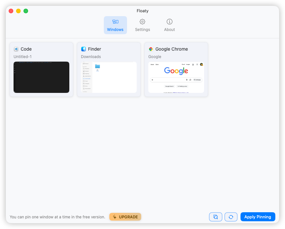The width and height of the screenshot is (285, 229).
Task: Open the About tab
Action: point(169,25)
